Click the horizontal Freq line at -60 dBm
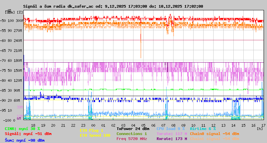 144,40
